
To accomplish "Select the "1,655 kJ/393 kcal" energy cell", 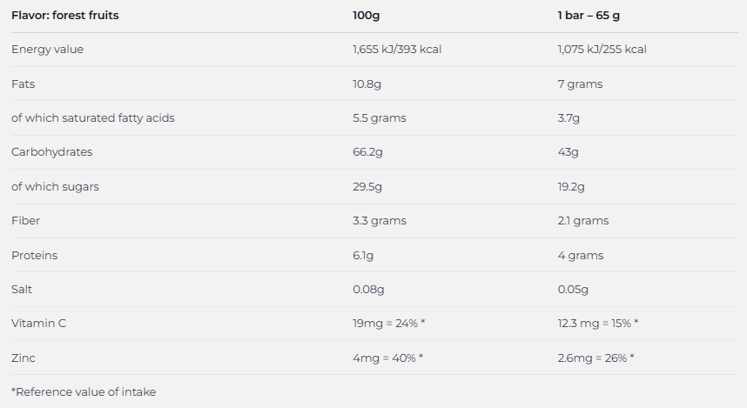I will [397, 50].
